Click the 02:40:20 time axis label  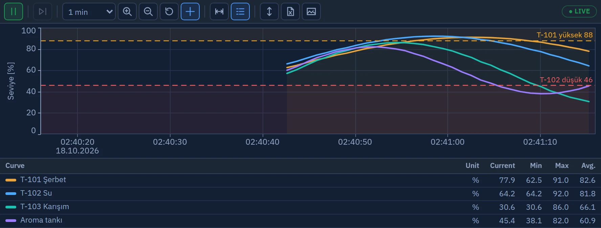point(77,142)
